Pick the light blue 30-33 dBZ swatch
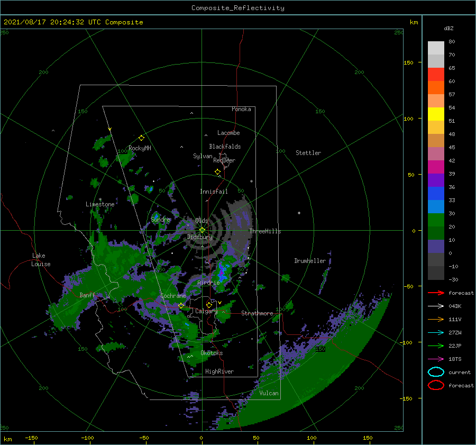 436,206
